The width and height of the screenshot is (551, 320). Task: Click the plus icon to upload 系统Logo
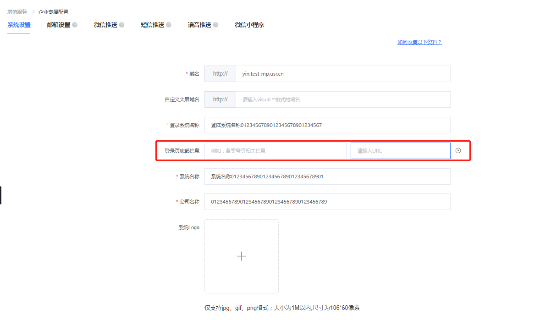point(242,256)
